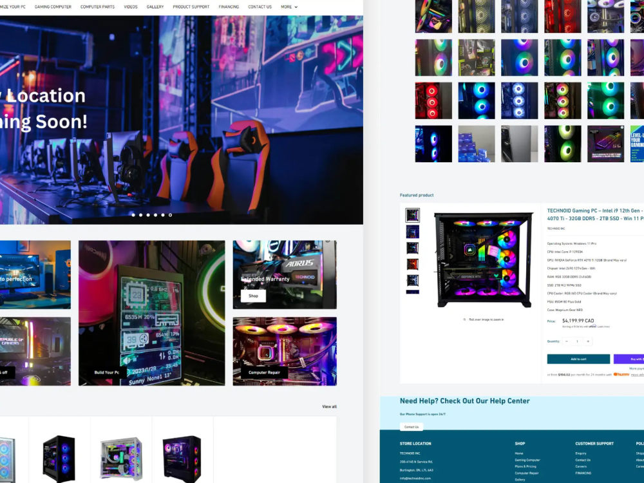The height and width of the screenshot is (483, 644).
Task: Click the Add to cart button
Action: click(578, 359)
